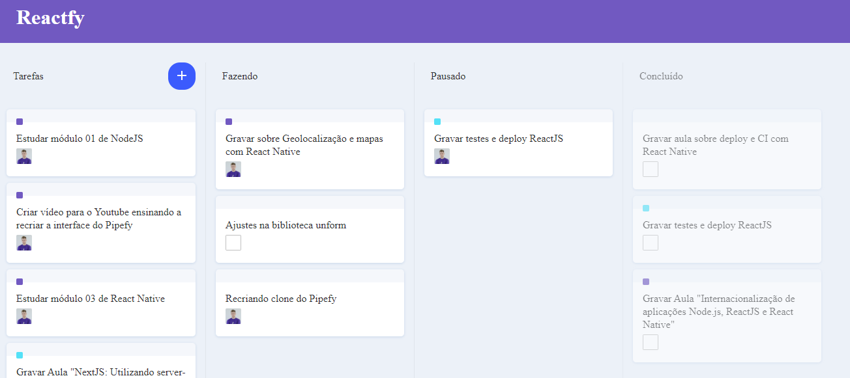The height and width of the screenshot is (378, 850).
Task: Click avatar on Pausado Gravar testes e deploy ReactJS card
Action: (x=442, y=156)
